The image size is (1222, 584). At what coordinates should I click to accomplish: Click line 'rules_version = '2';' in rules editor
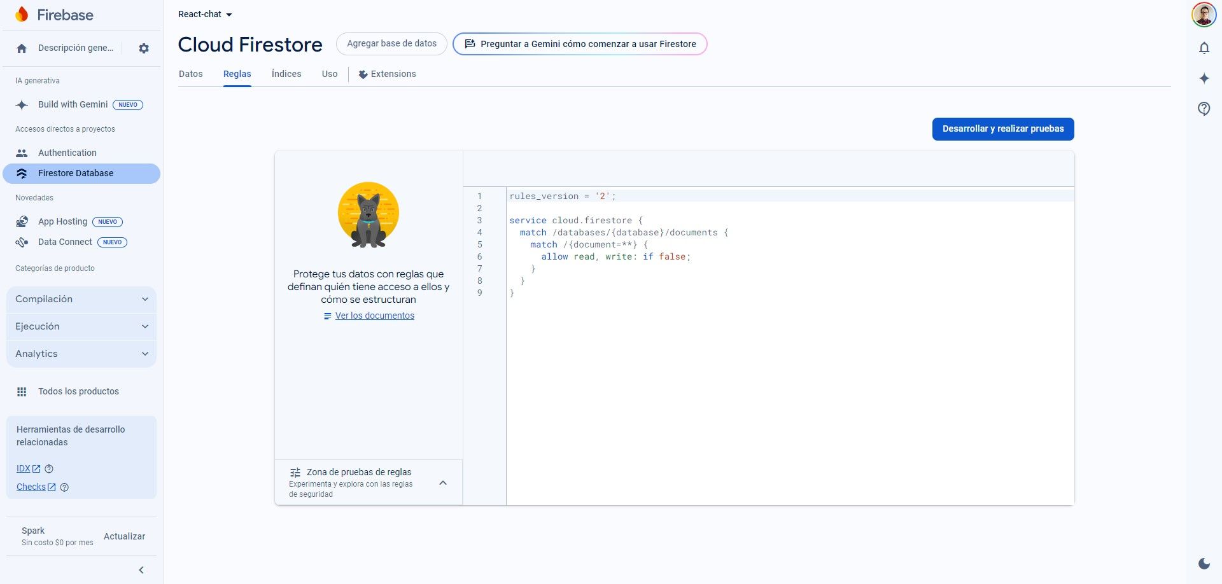563,197
